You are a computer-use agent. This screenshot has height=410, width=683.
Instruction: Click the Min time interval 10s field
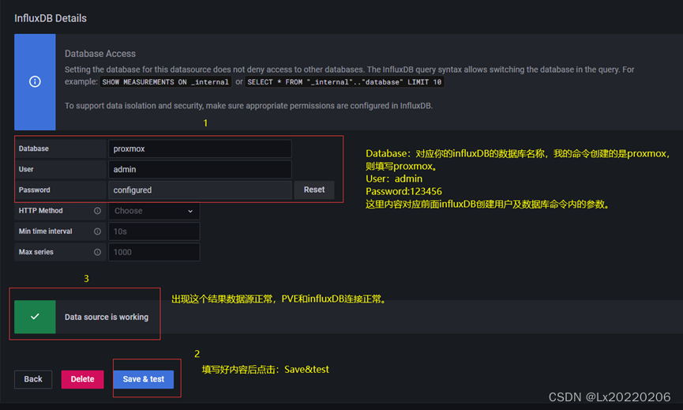click(x=154, y=231)
